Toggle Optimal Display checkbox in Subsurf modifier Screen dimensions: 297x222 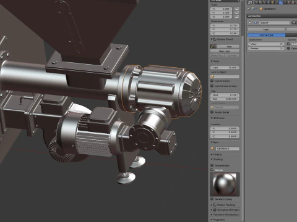[289, 48]
